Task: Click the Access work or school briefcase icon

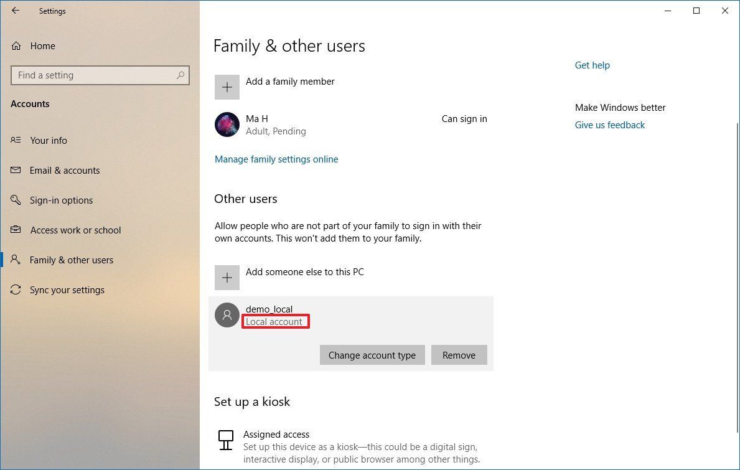Action: click(x=16, y=230)
